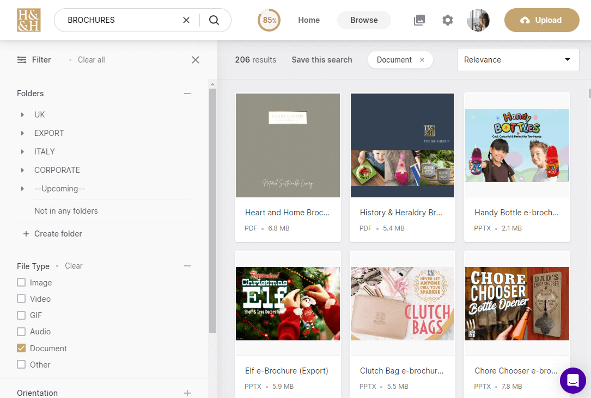
Task: Check the Image file type
Action: click(21, 283)
